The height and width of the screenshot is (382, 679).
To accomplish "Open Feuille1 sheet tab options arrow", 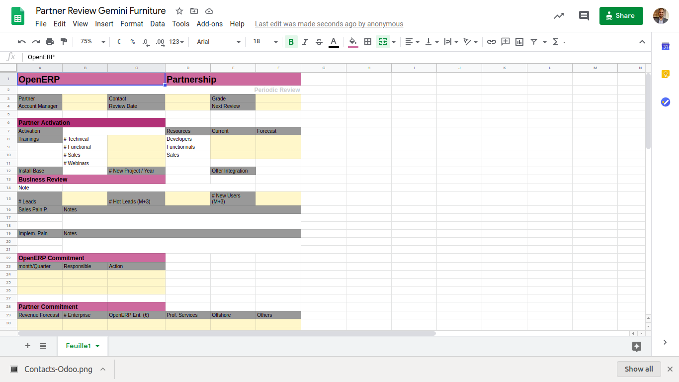I will point(97,346).
